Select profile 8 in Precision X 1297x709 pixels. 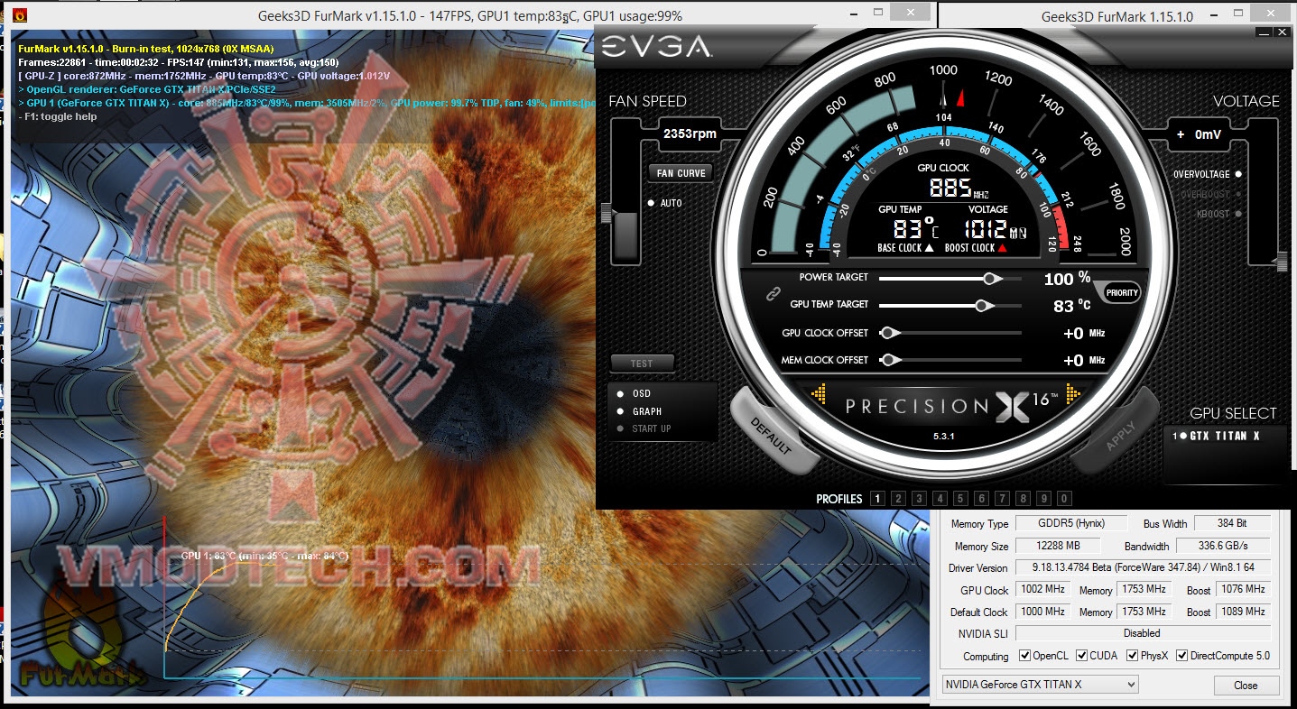pyautogui.click(x=1023, y=499)
